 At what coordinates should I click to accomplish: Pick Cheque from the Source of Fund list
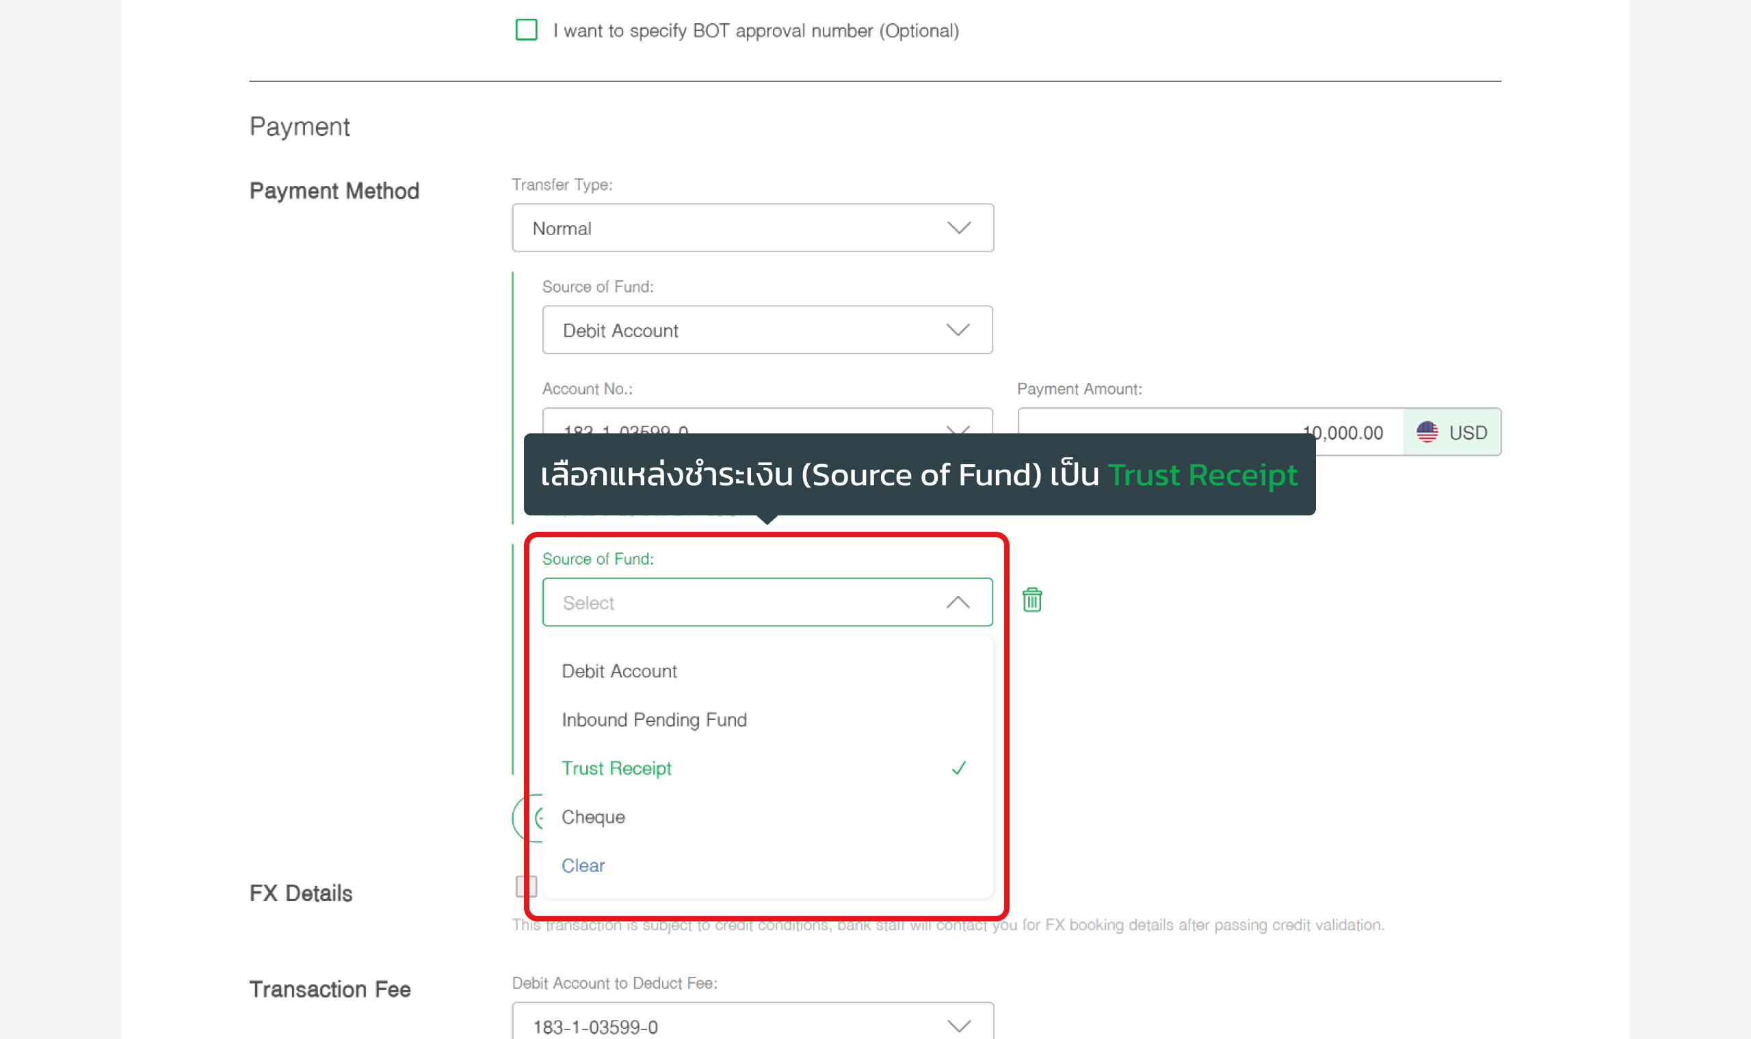click(x=767, y=817)
